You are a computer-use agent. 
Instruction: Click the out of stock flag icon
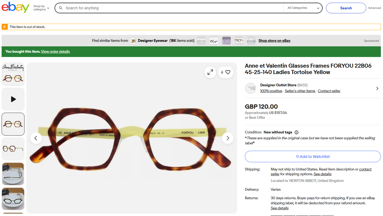[x=5, y=27]
